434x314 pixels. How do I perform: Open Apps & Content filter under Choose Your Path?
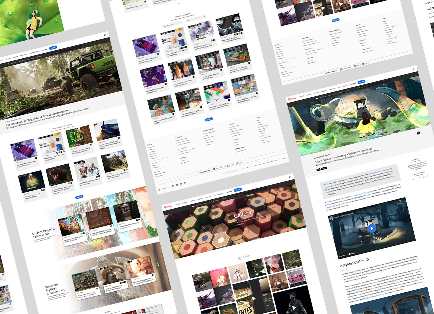pos(172,25)
